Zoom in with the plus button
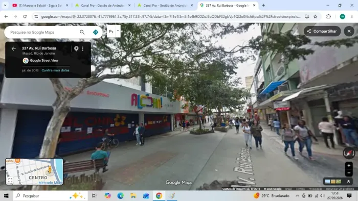This screenshot has width=358, height=201. click(x=349, y=165)
